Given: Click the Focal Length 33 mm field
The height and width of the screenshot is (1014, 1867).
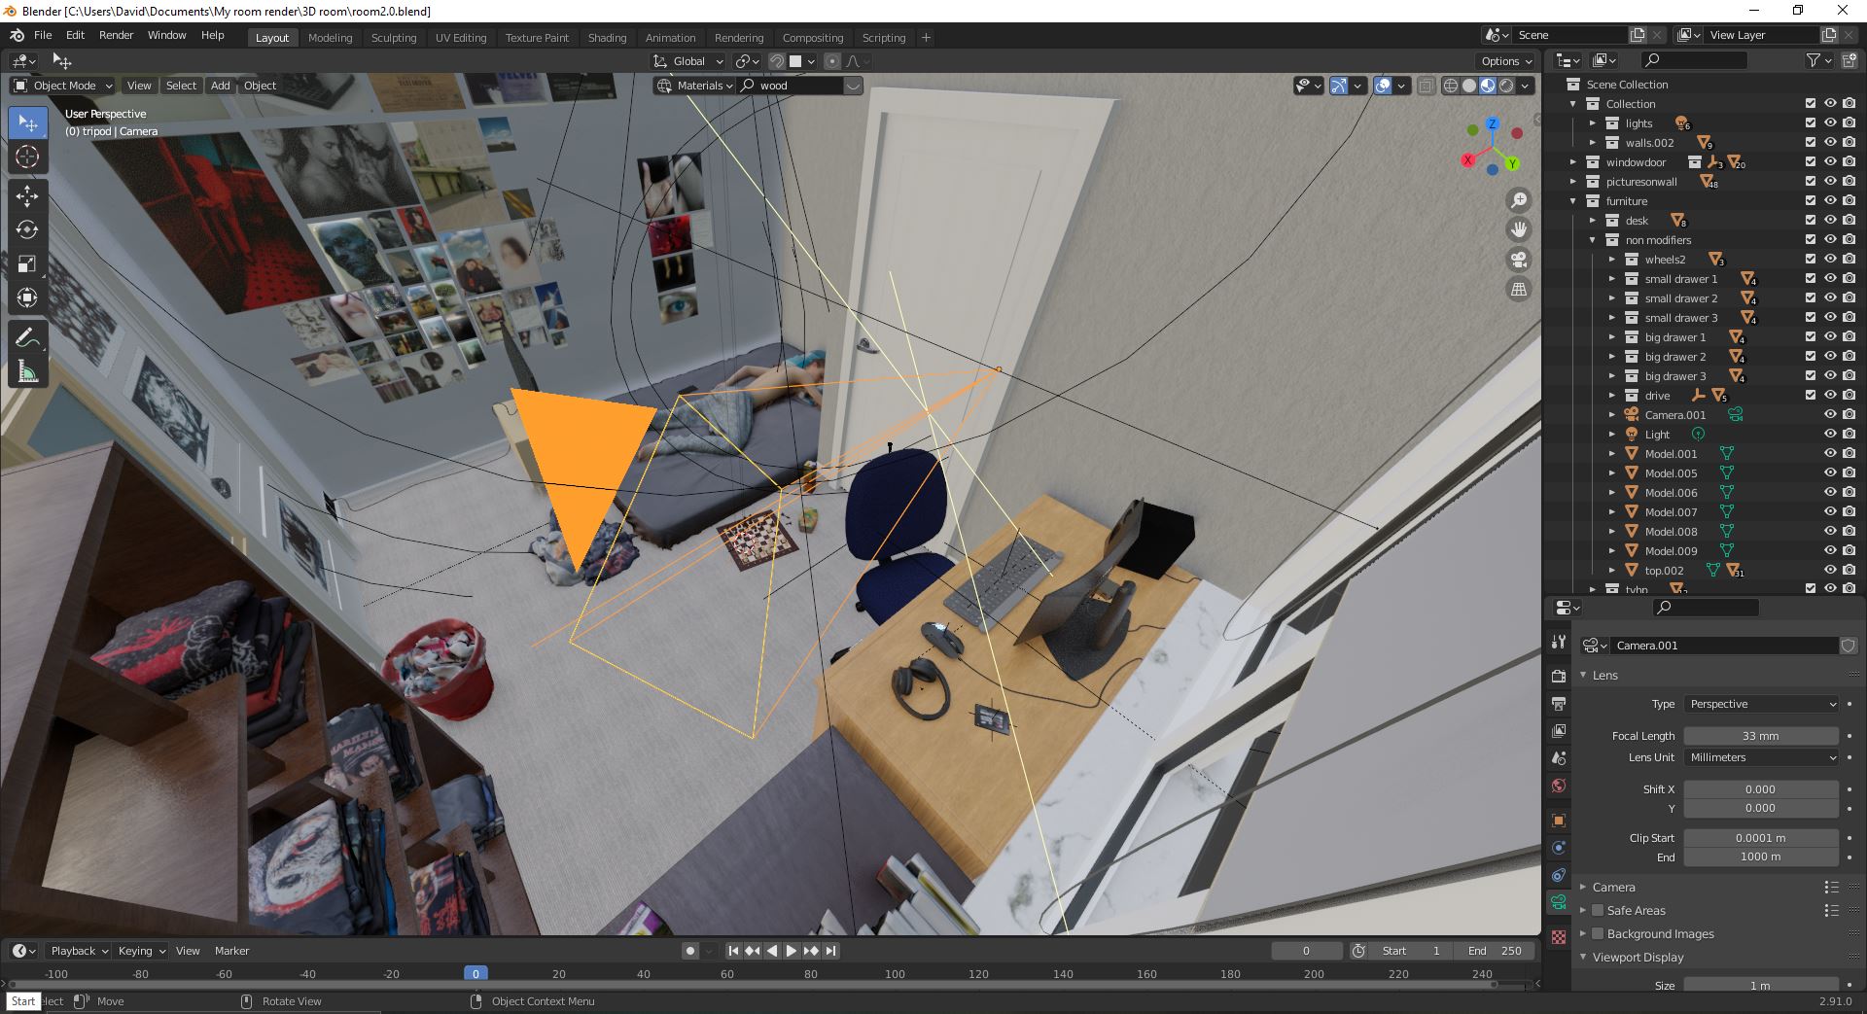Looking at the screenshot, I should click(x=1760, y=736).
